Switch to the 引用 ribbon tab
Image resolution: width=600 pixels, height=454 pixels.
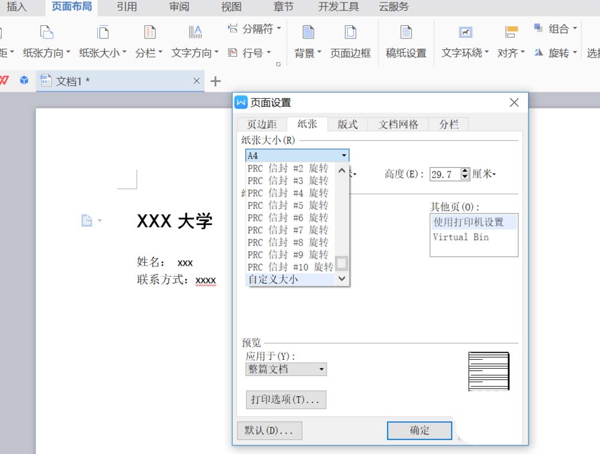click(127, 7)
